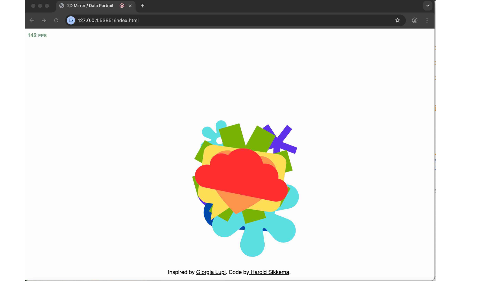499x281 pixels.
Task: Click the camera permission icon in address bar
Action: coord(70,20)
